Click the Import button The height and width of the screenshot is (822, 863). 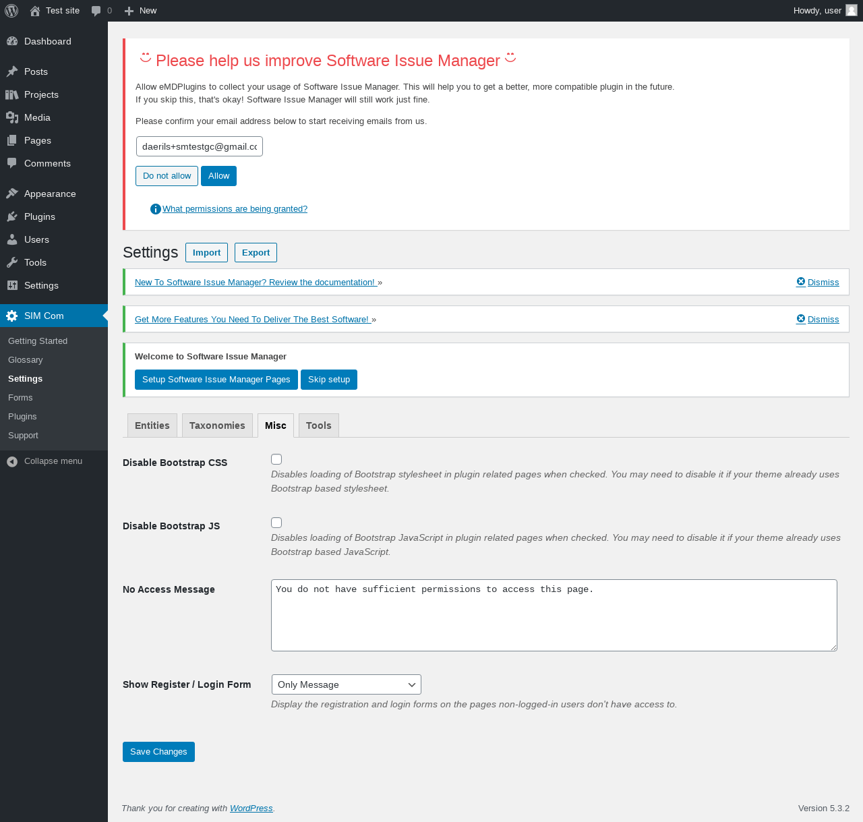pyautogui.click(x=206, y=253)
